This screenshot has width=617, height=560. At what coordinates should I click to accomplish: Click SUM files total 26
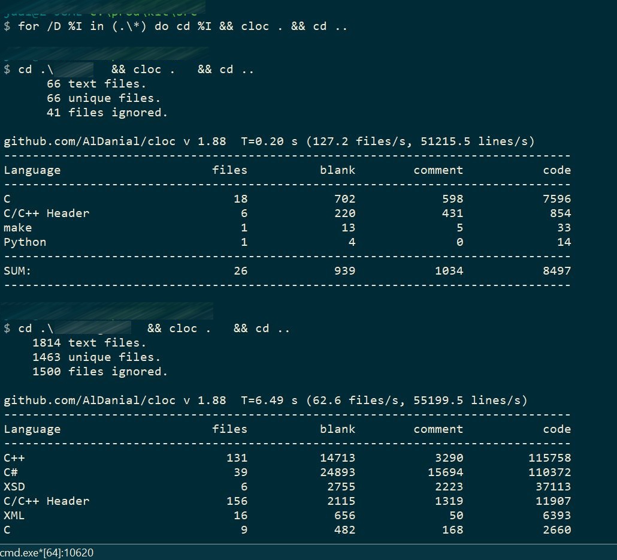[240, 271]
